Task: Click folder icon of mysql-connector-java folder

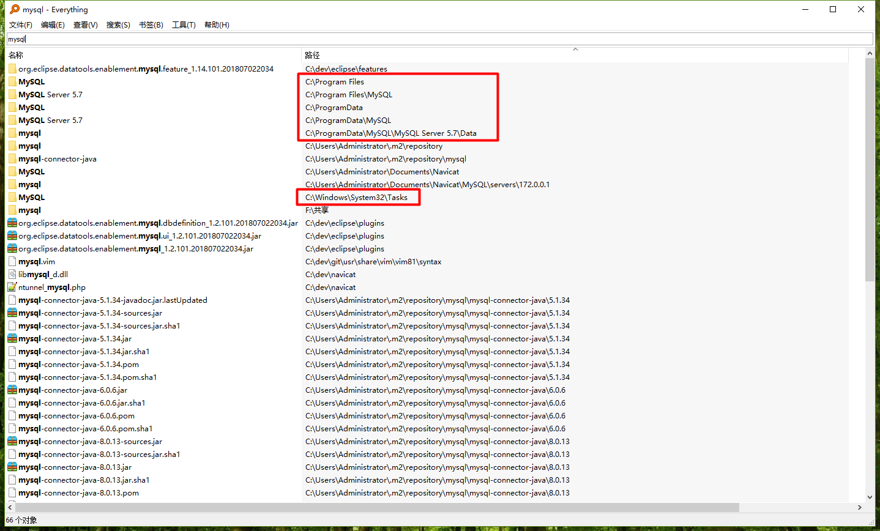Action: [12, 158]
